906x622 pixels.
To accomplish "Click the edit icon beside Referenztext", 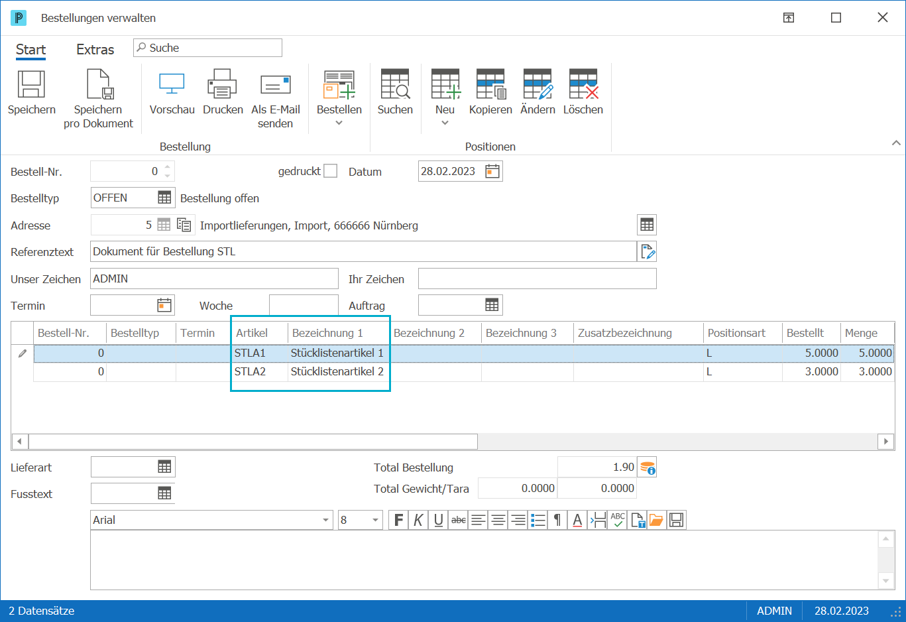I will pos(647,251).
